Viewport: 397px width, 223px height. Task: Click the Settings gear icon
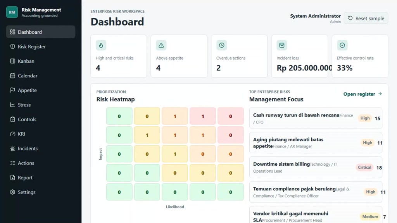12,192
